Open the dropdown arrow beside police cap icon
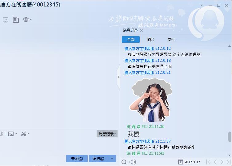This screenshot has height=166, width=232. (31, 19)
